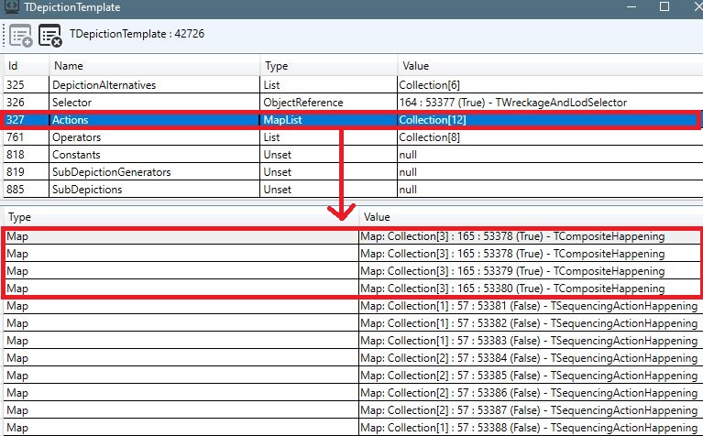
Task: Click the TDepictionTemplate window title icon
Action: point(12,6)
